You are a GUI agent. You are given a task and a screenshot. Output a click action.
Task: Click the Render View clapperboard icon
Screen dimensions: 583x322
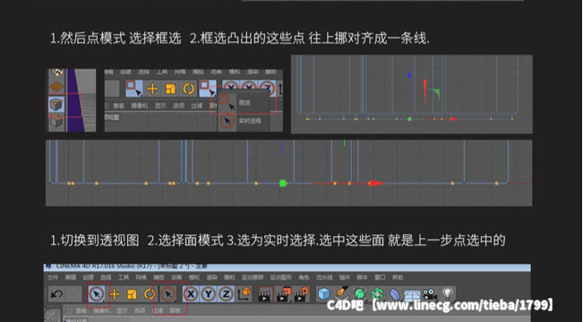click(265, 294)
